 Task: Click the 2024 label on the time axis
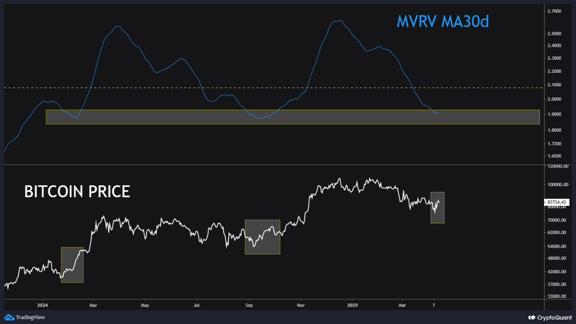(43, 305)
